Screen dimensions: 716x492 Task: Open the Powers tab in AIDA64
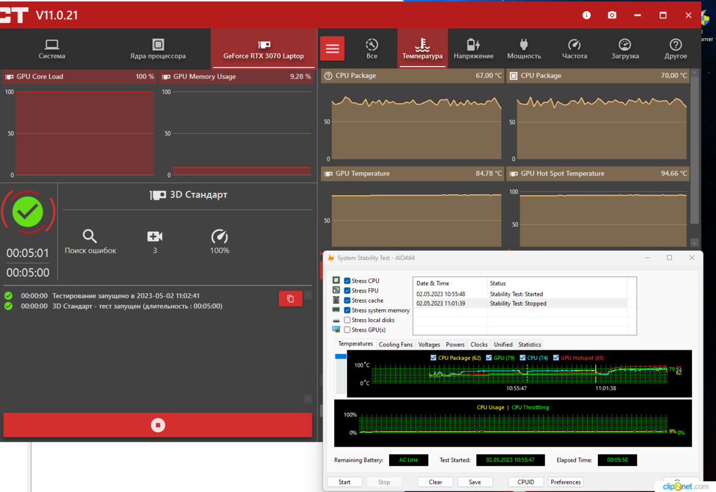pyautogui.click(x=455, y=344)
